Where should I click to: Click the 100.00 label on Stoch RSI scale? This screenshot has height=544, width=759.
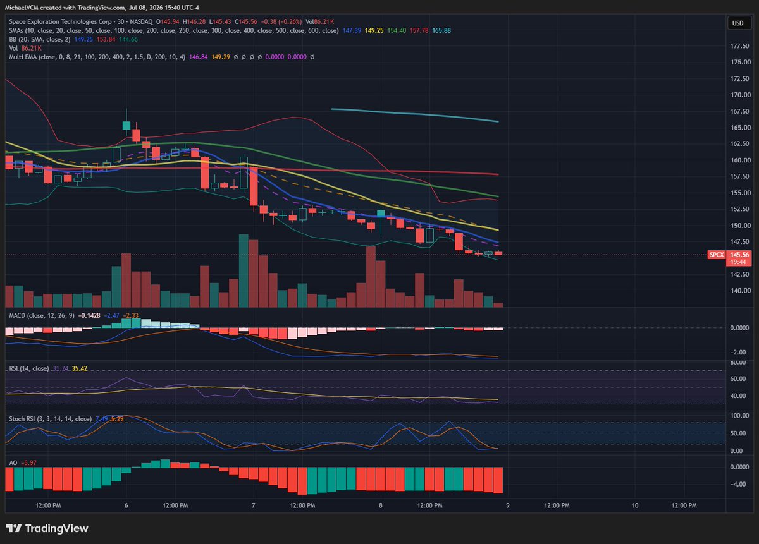point(740,416)
